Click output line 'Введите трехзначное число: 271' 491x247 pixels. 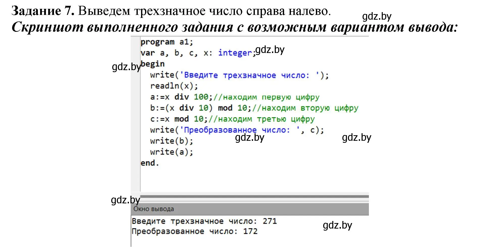pyautogui.click(x=204, y=221)
